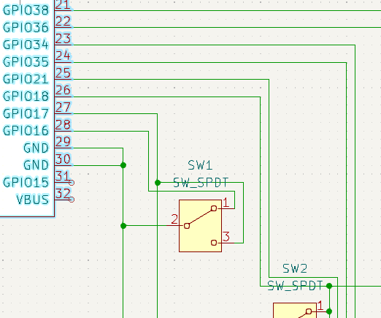Click the junction dot beside SW1's SW_SPDT label

[x=158, y=183]
